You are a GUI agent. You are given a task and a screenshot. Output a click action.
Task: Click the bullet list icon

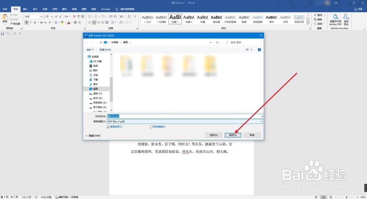90,17
